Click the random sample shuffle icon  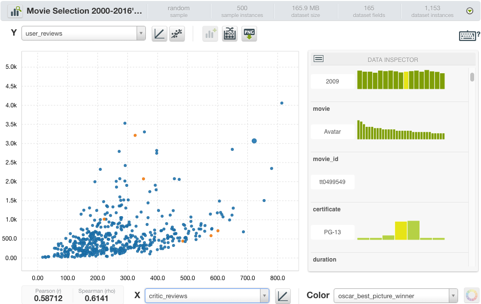click(x=230, y=34)
